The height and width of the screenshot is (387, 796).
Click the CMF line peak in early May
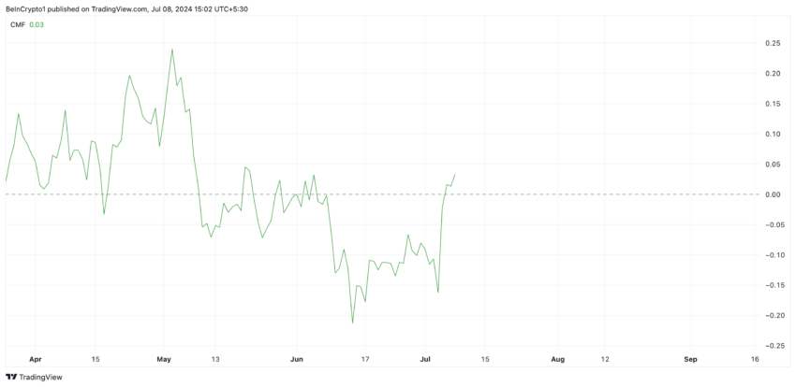click(172, 50)
